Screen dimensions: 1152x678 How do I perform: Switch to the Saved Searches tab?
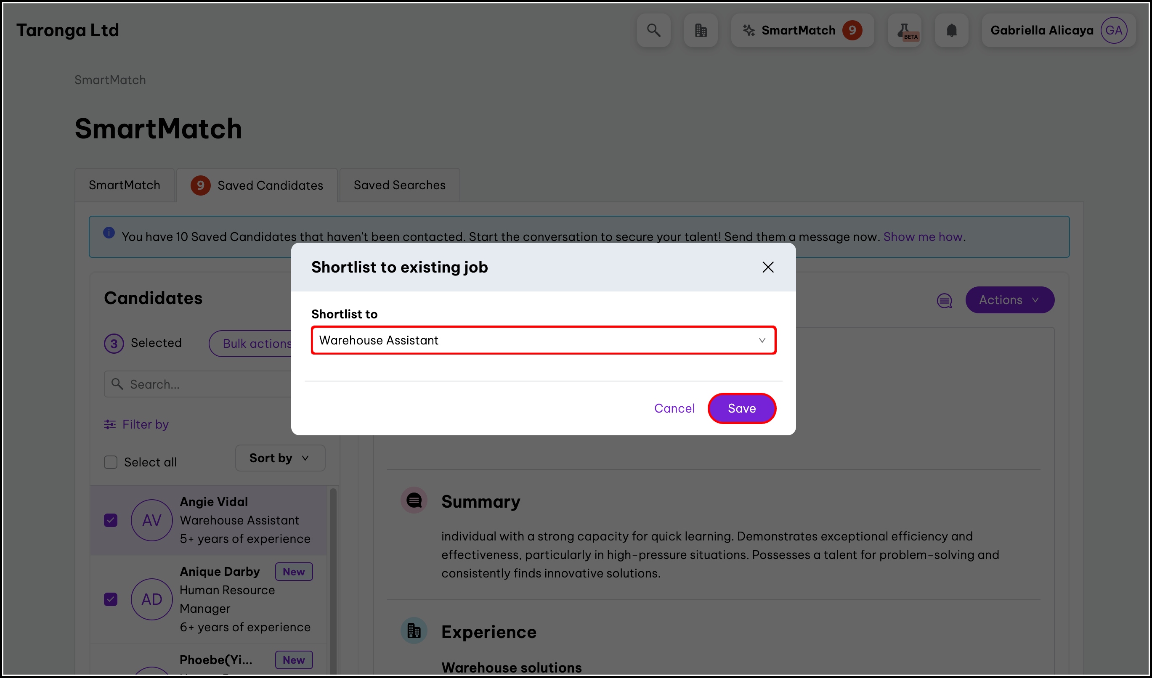[399, 185]
